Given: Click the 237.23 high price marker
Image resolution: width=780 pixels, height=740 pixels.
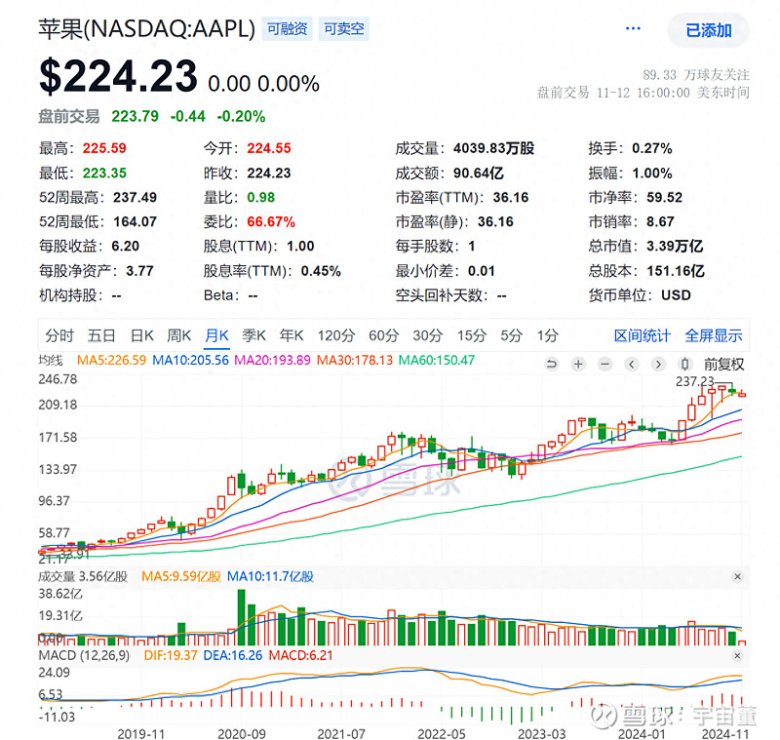Looking at the screenshot, I should coord(694,381).
